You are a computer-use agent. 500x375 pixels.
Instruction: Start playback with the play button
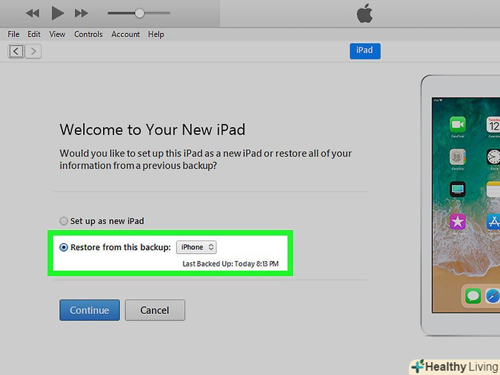[58, 14]
